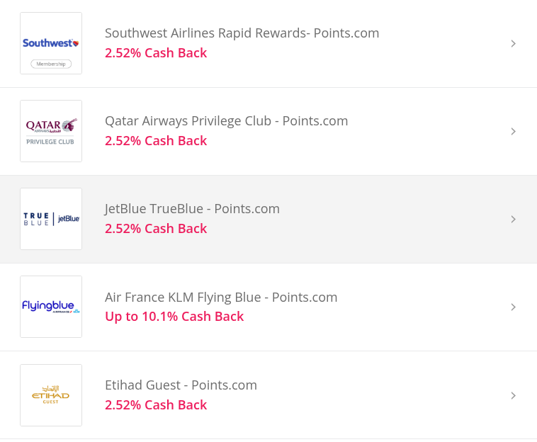Open the Qatar Airways row arrow
This screenshot has width=537, height=442.
pyautogui.click(x=514, y=132)
